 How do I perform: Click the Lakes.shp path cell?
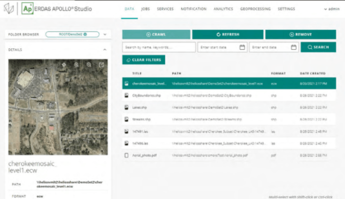click(205, 108)
